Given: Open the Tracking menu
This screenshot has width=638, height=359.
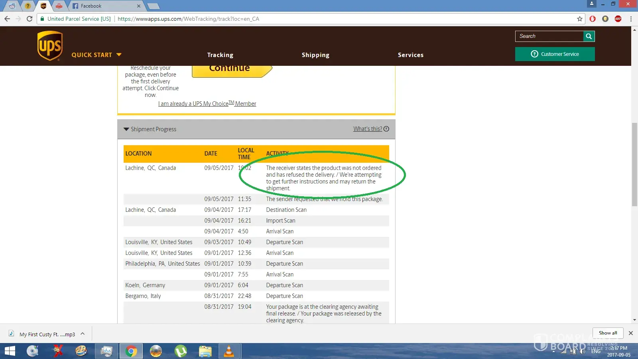Looking at the screenshot, I should (220, 55).
